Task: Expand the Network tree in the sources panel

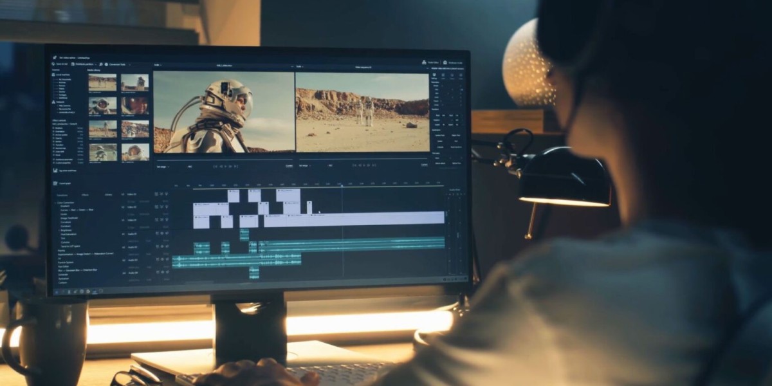Action: click(53, 102)
